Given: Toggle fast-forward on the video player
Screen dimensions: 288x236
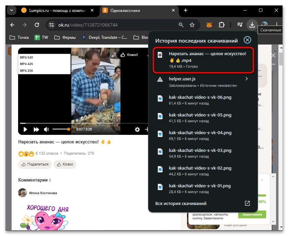Looking at the screenshot, I should (x=35, y=129).
